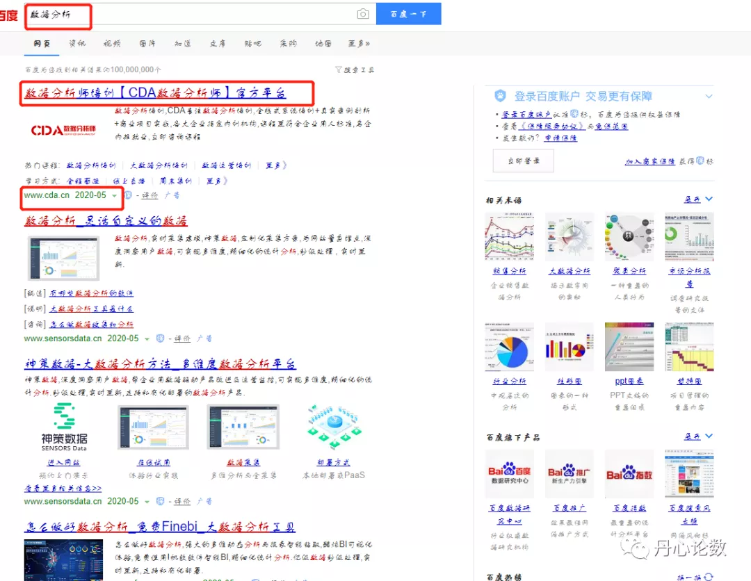Open the pie chart thumbnail for 行业分析
The width and height of the screenshot is (751, 581).
tap(510, 347)
